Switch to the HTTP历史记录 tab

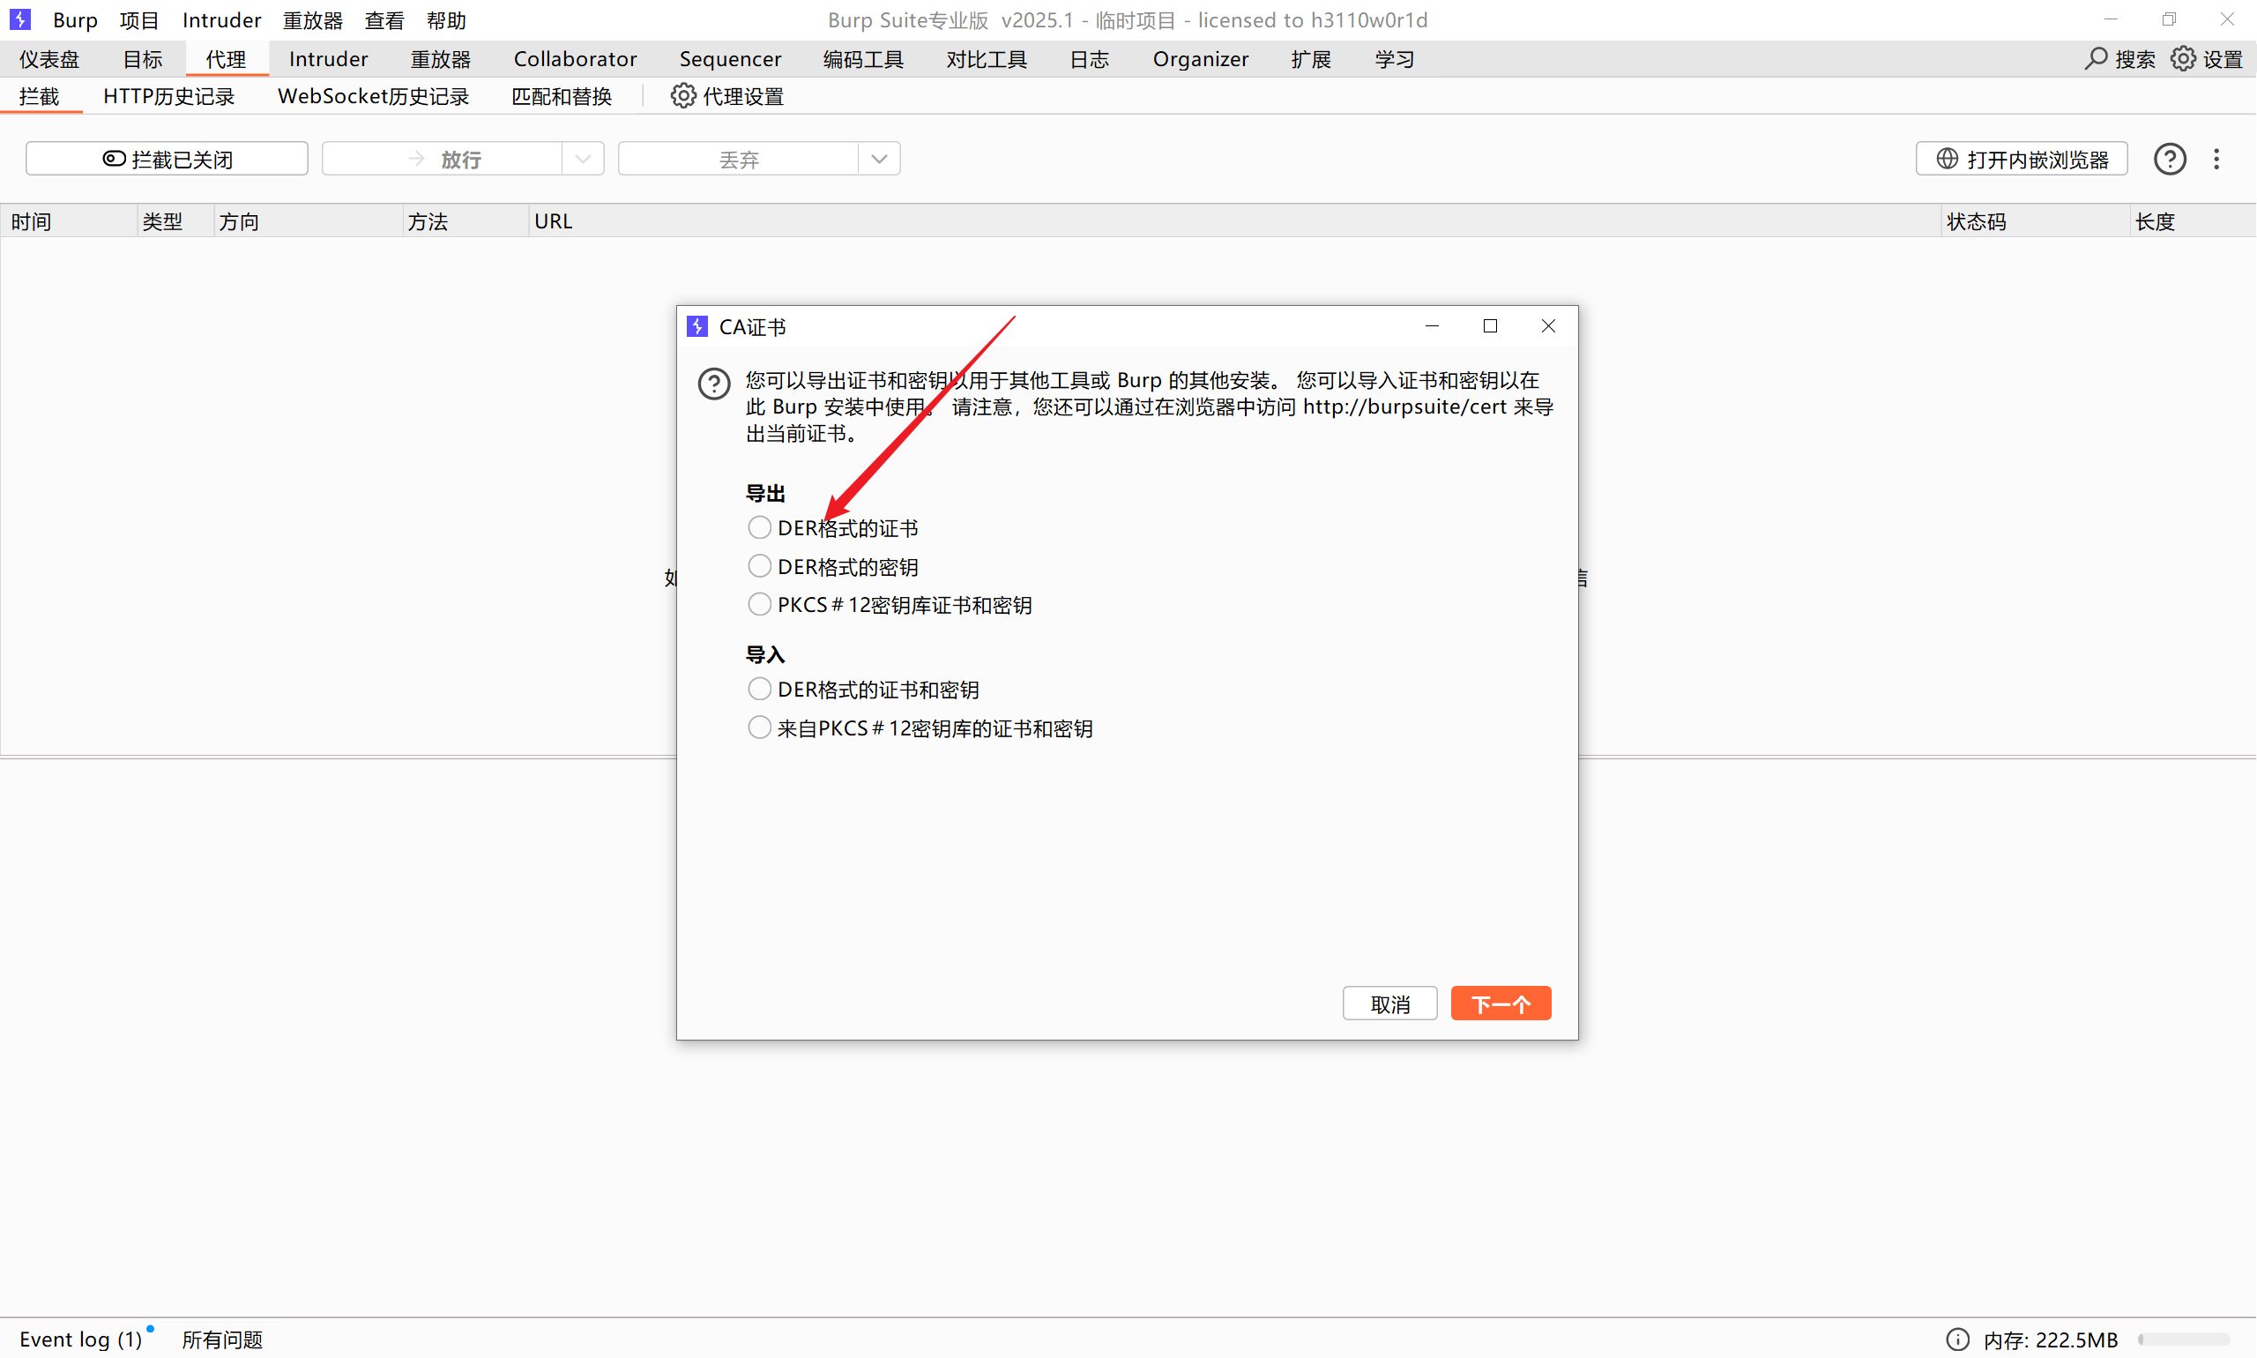point(168,95)
